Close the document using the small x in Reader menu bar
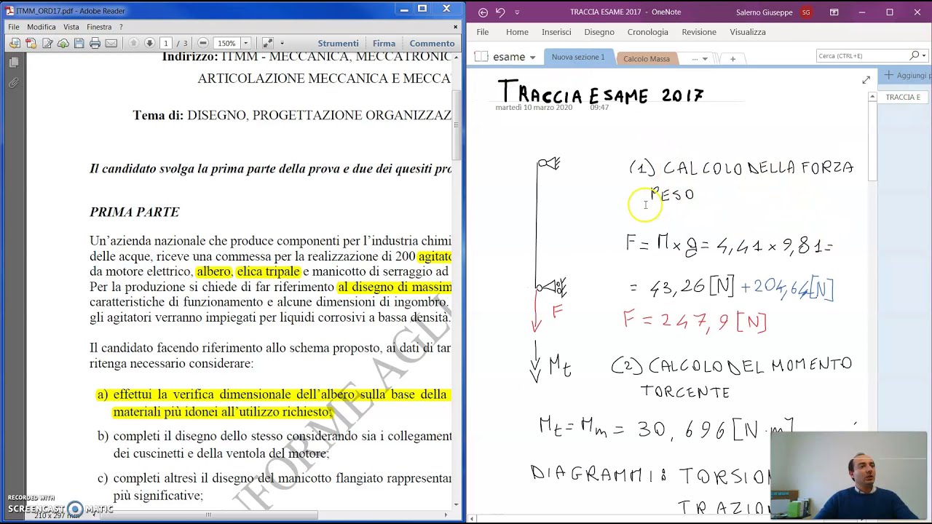Viewport: 932px width, 524px height. coord(456,27)
